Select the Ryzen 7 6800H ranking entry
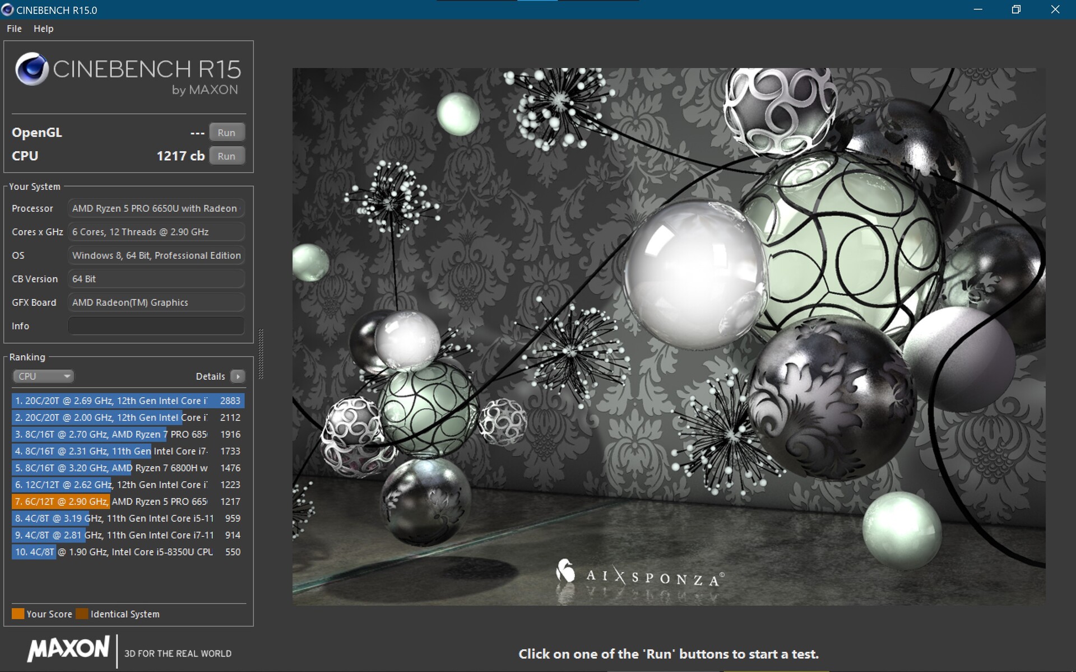Screen dimensions: 1076x672 click(128, 468)
